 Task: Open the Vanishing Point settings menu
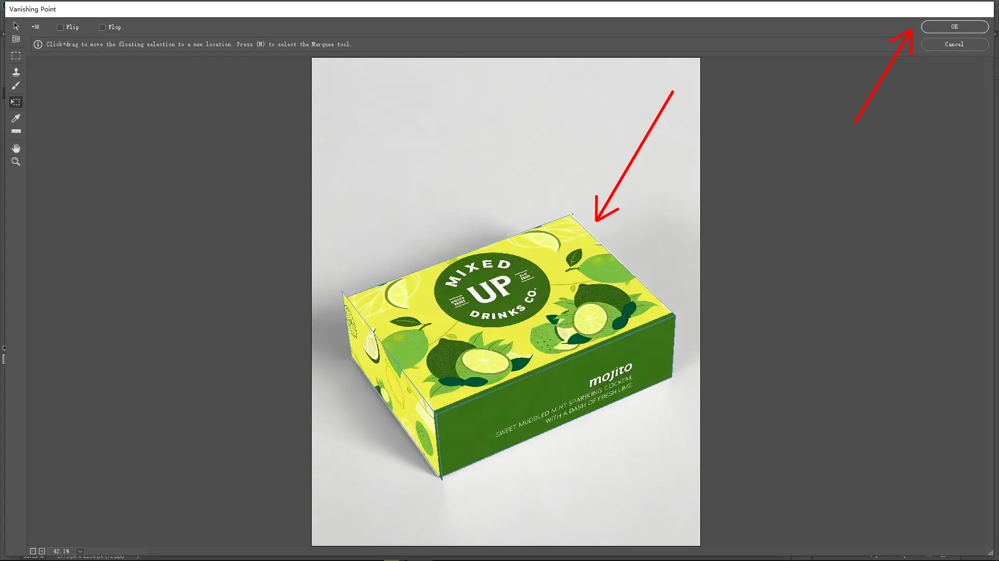pyautogui.click(x=35, y=26)
